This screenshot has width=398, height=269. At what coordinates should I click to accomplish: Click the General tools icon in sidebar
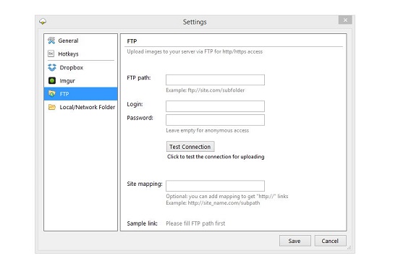pyautogui.click(x=51, y=40)
